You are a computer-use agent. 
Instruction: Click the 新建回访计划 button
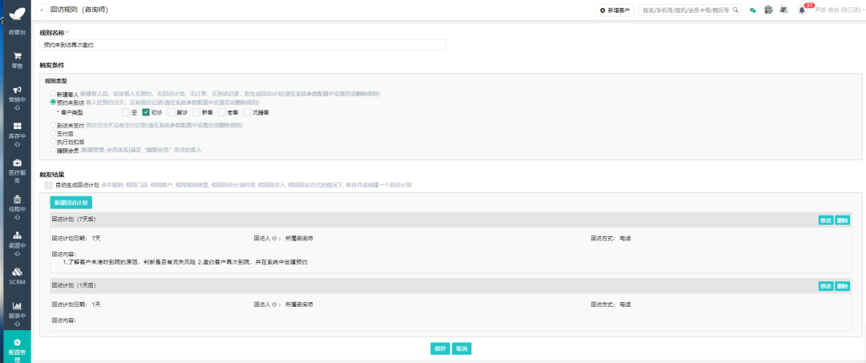click(71, 203)
